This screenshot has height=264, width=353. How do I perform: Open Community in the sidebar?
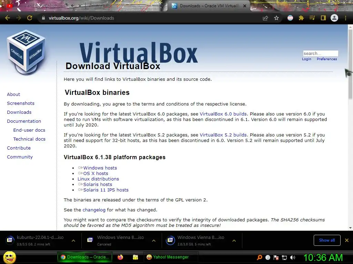[x=20, y=157]
